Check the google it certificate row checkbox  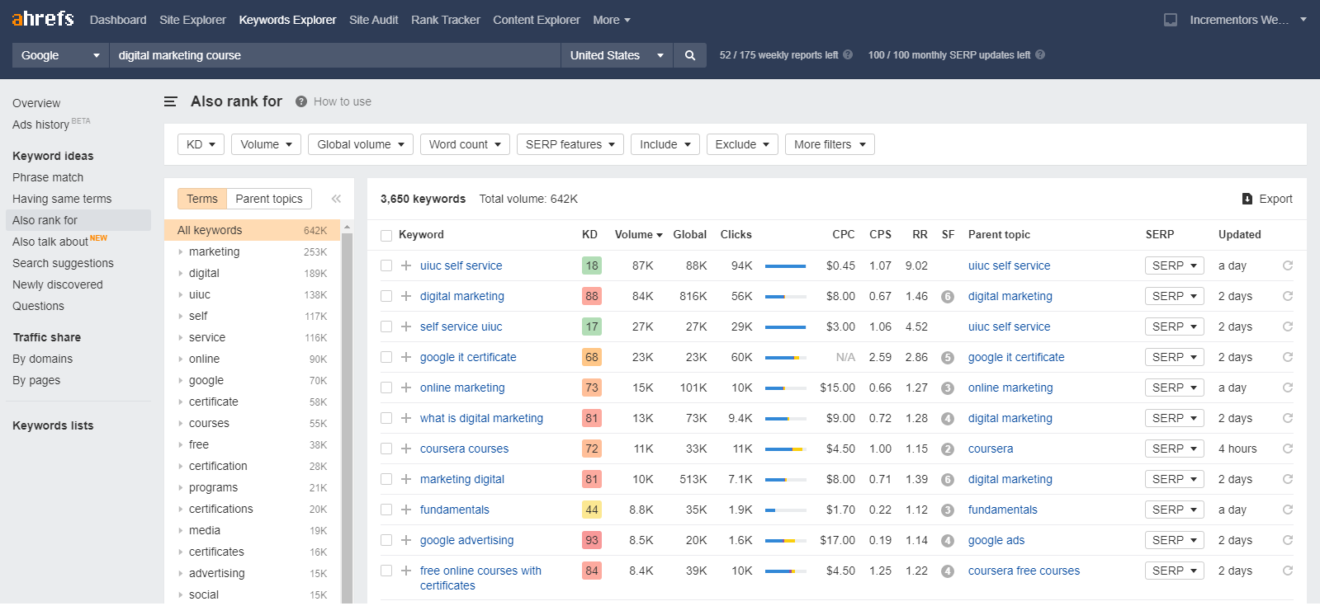click(386, 357)
